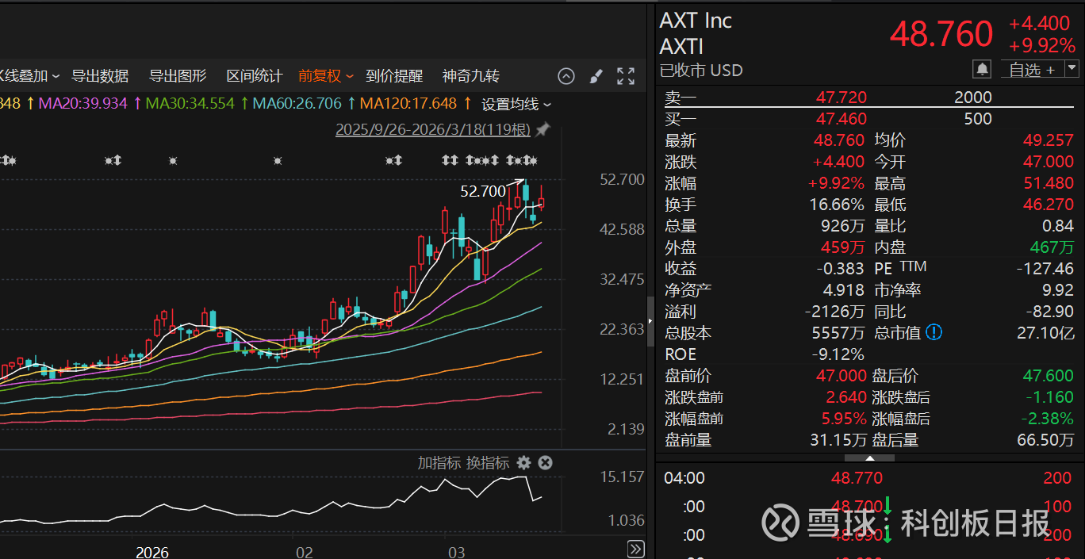Open the dropdown arrow beside 自选 +

pyautogui.click(x=1072, y=69)
